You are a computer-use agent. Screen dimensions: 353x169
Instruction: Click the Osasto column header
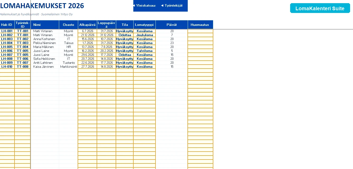pyautogui.click(x=68, y=25)
